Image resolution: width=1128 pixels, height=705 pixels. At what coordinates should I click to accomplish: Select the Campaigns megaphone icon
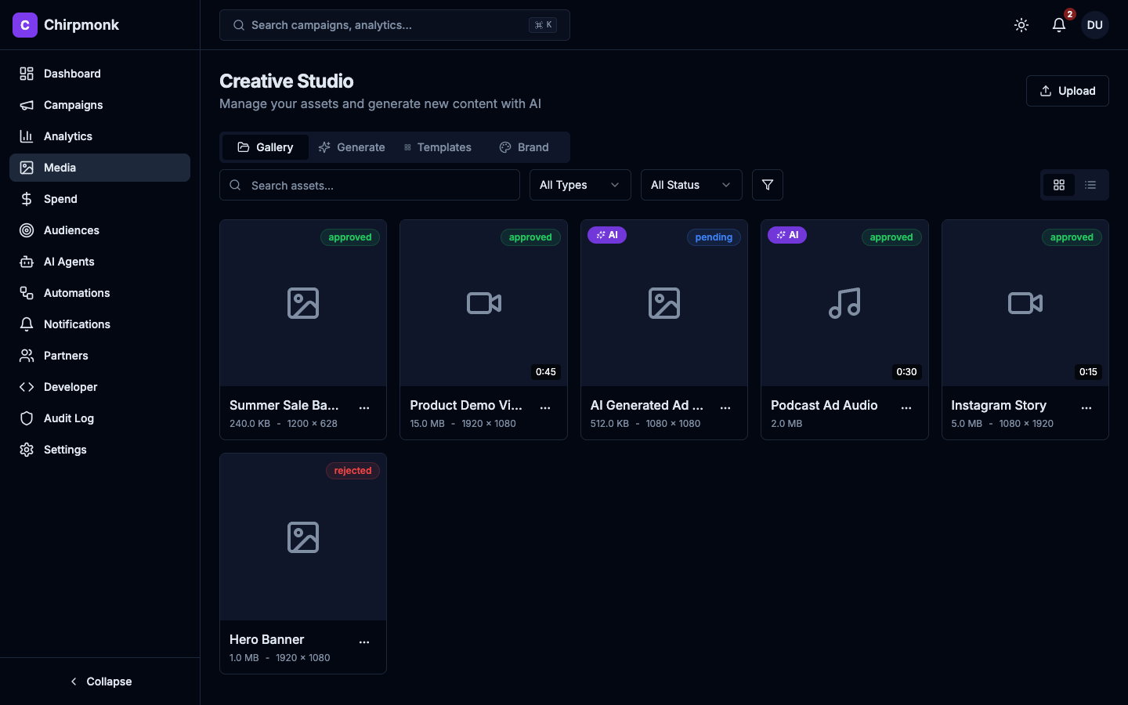pos(27,105)
